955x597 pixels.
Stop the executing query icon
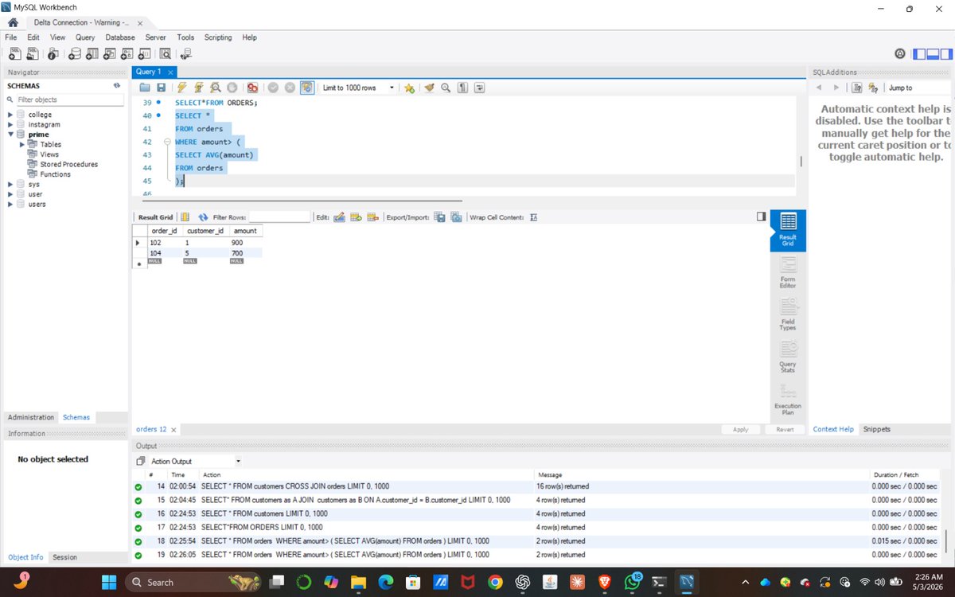[232, 88]
